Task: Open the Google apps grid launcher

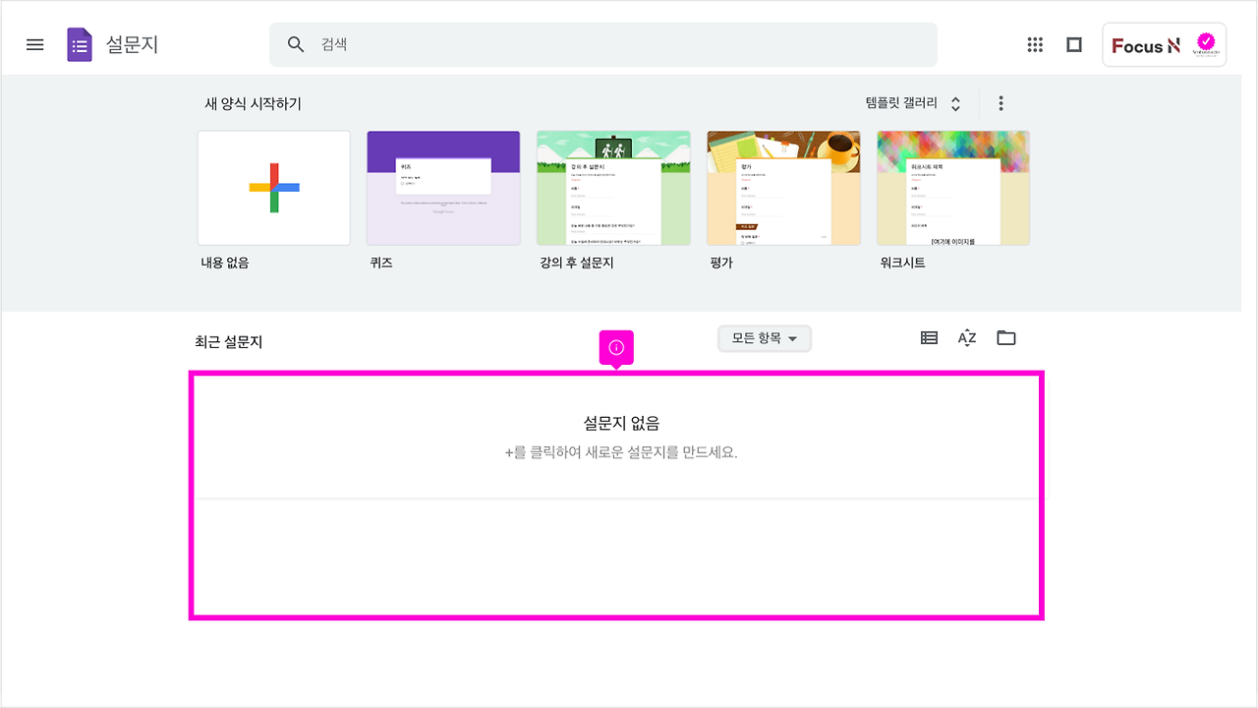Action: pos(1035,44)
